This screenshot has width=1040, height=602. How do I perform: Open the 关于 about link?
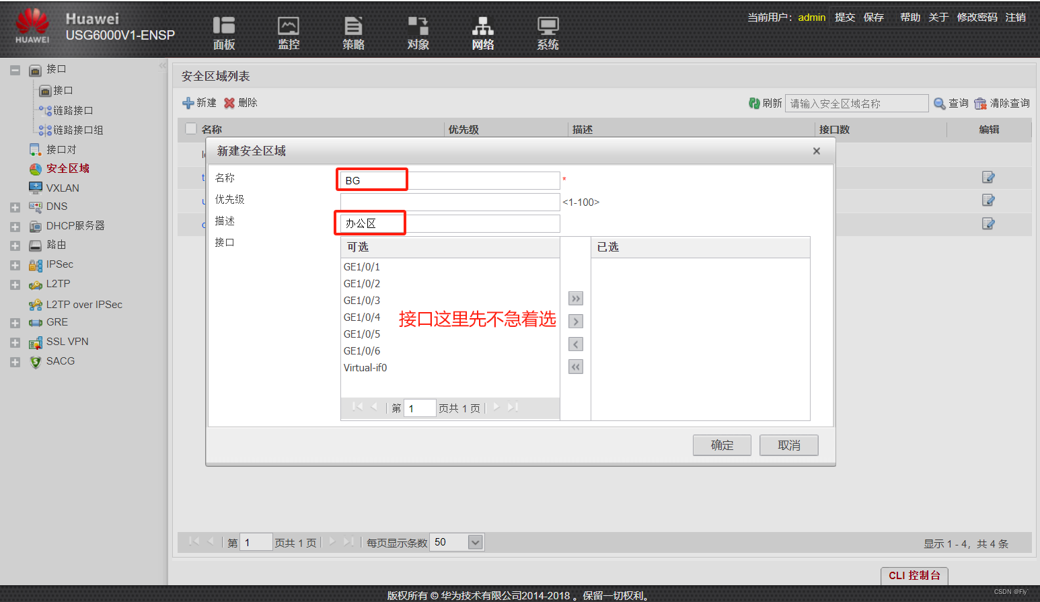(938, 17)
